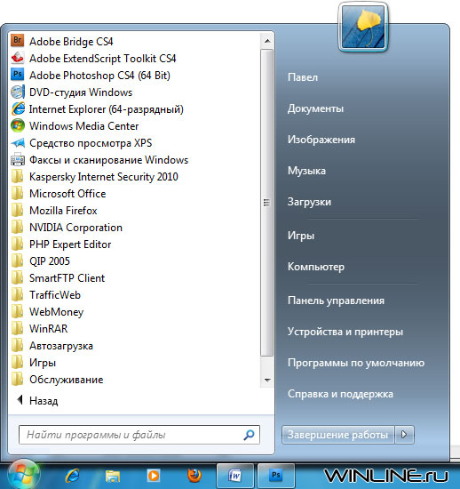The image size is (460, 489).
Task: Click the 'Kaspersky Internet Security 2010' text
Action: point(104,177)
